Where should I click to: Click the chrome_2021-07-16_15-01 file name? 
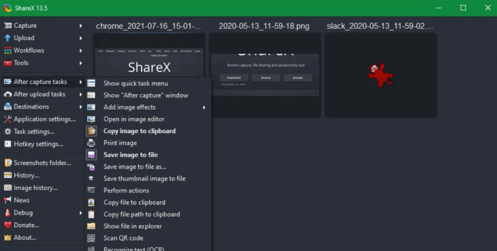(x=149, y=26)
